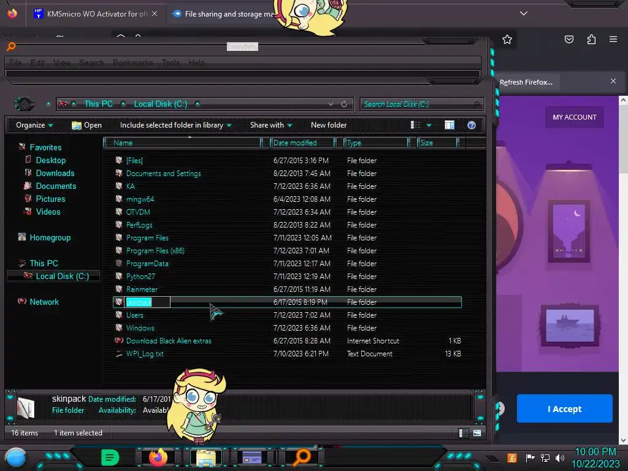Open the Search menu in Everything window
The image size is (628, 471).
[x=91, y=63]
